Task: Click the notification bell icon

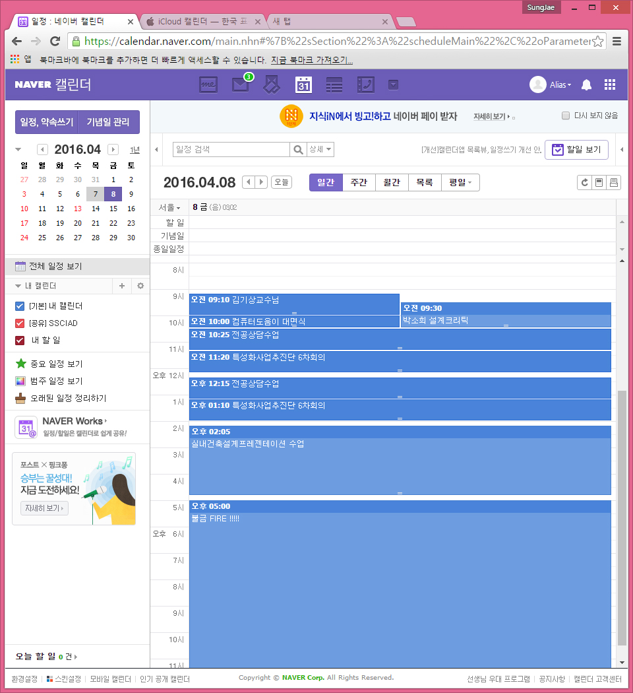Action: point(586,84)
